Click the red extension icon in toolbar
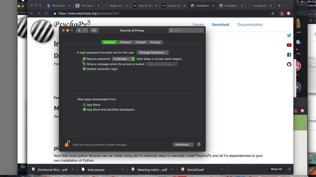Image resolution: width=316 pixels, height=177 pixels. pyautogui.click(x=288, y=13)
